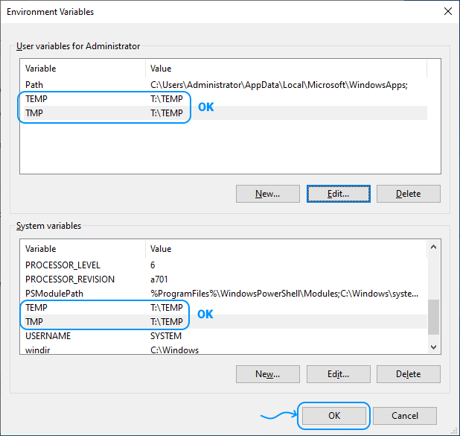Click New button under System variables
Viewport: 460px width, 436px height.
tap(267, 374)
